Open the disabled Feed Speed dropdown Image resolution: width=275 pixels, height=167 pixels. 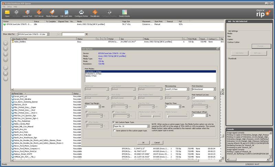click(134, 89)
